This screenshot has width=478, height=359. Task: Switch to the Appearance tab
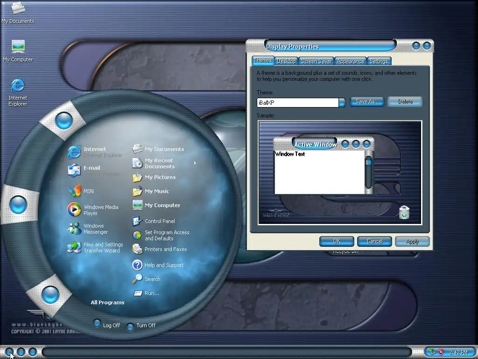(350, 61)
